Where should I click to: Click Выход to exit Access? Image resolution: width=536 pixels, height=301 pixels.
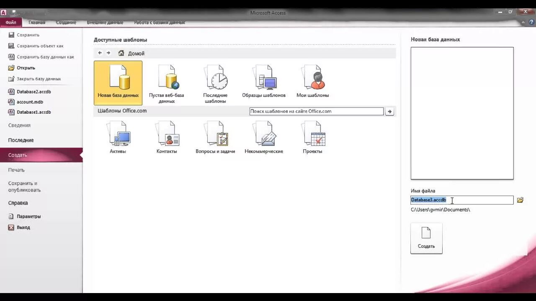coord(19,227)
